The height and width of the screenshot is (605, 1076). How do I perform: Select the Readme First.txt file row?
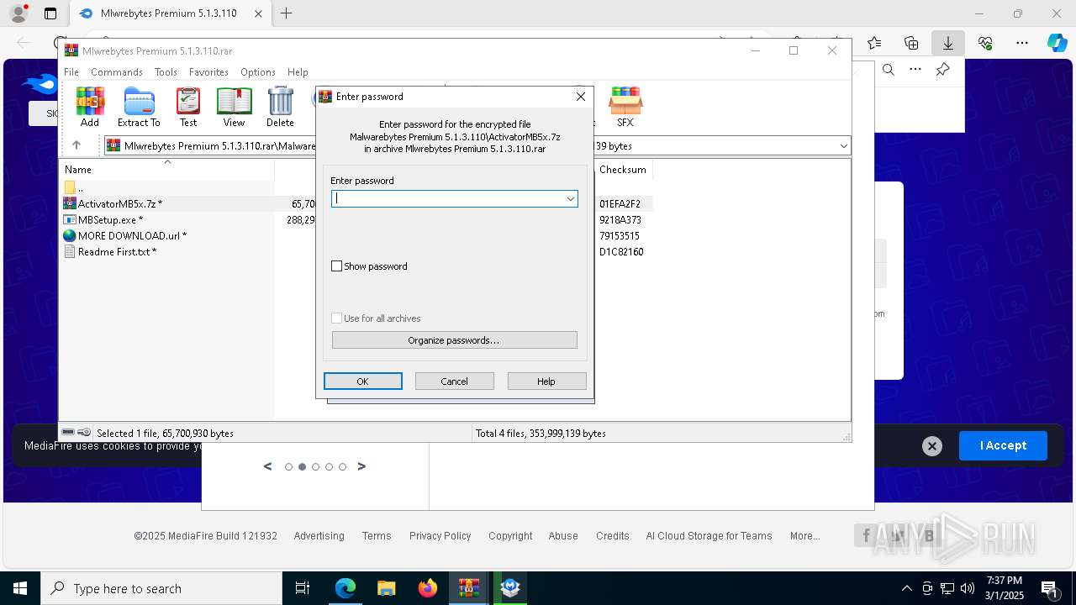tap(168, 251)
